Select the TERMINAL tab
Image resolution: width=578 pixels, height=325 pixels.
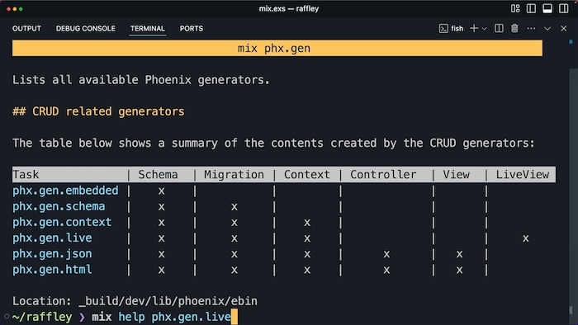(148, 28)
